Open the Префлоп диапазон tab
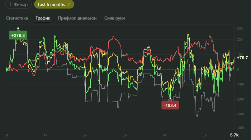Image resolution: width=251 pixels, height=140 pixels. click(77, 18)
